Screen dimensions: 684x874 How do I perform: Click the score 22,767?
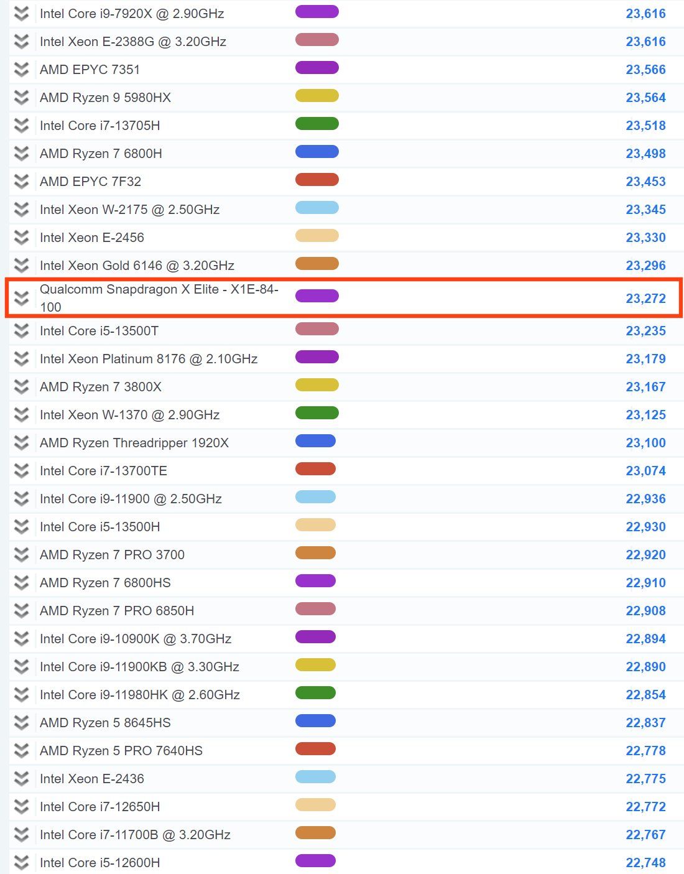[645, 835]
